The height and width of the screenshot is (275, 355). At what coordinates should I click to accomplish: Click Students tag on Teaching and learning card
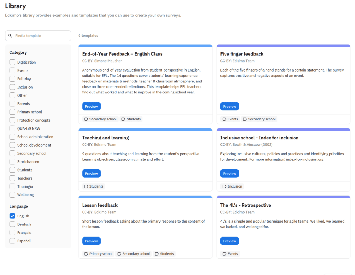94,186
